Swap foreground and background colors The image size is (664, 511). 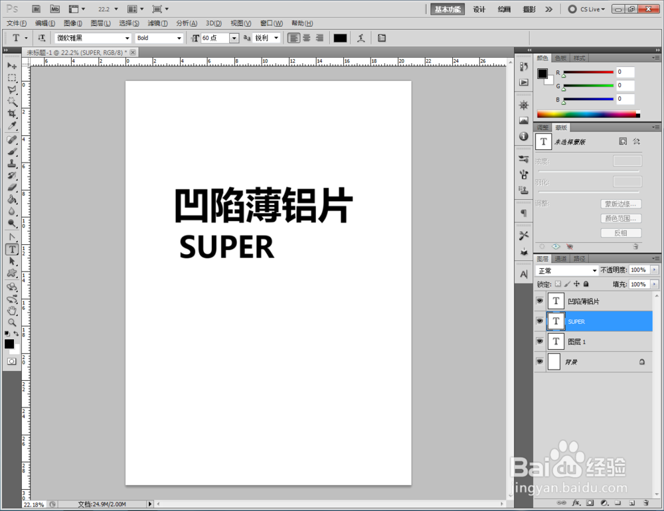point(16,334)
